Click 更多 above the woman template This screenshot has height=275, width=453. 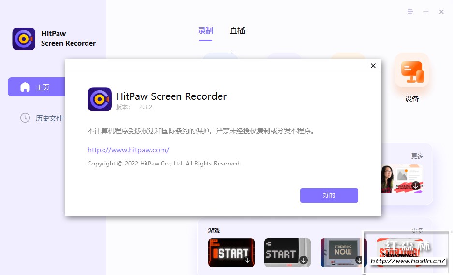[417, 156]
